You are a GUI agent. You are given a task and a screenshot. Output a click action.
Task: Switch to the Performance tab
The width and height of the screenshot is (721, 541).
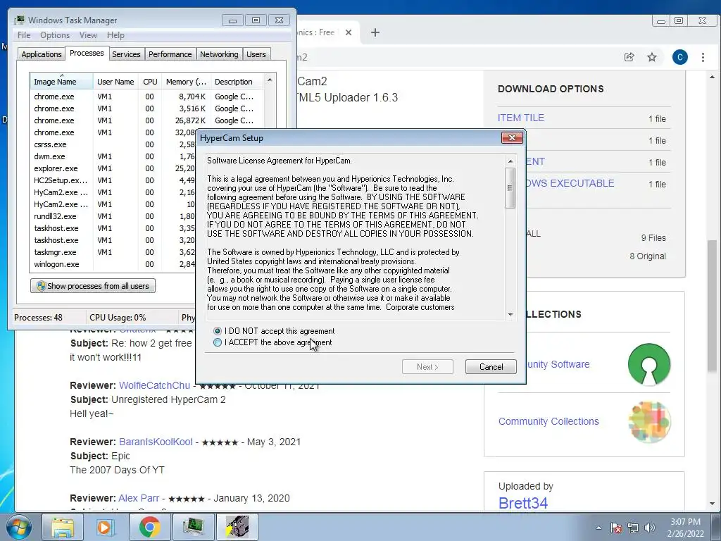click(170, 54)
